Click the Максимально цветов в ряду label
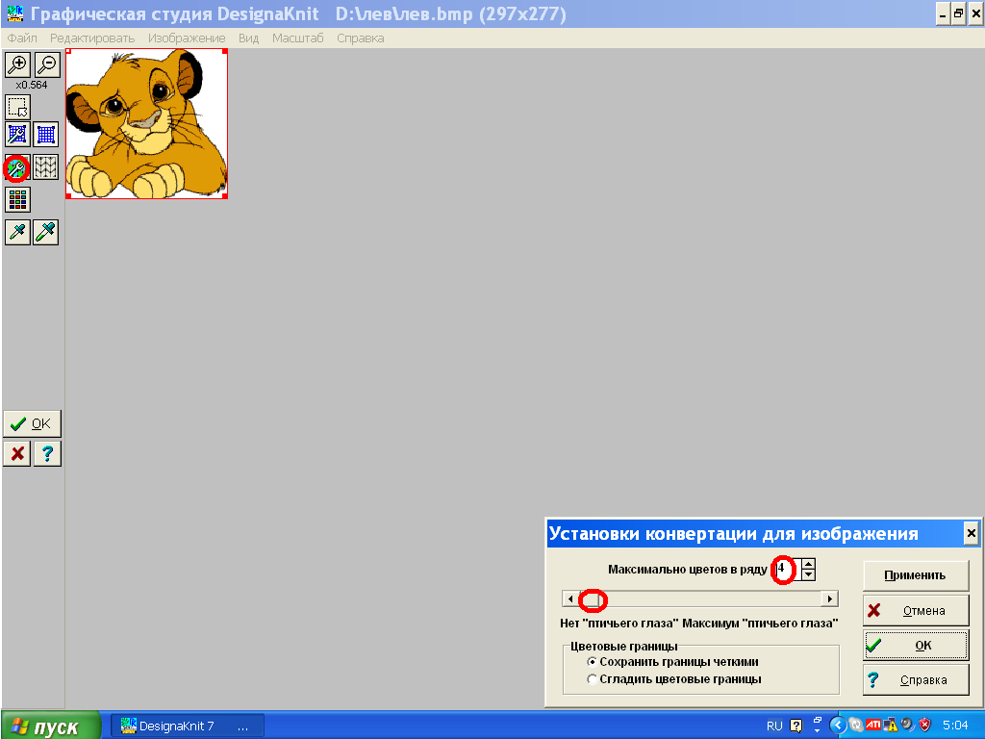 [x=687, y=570]
